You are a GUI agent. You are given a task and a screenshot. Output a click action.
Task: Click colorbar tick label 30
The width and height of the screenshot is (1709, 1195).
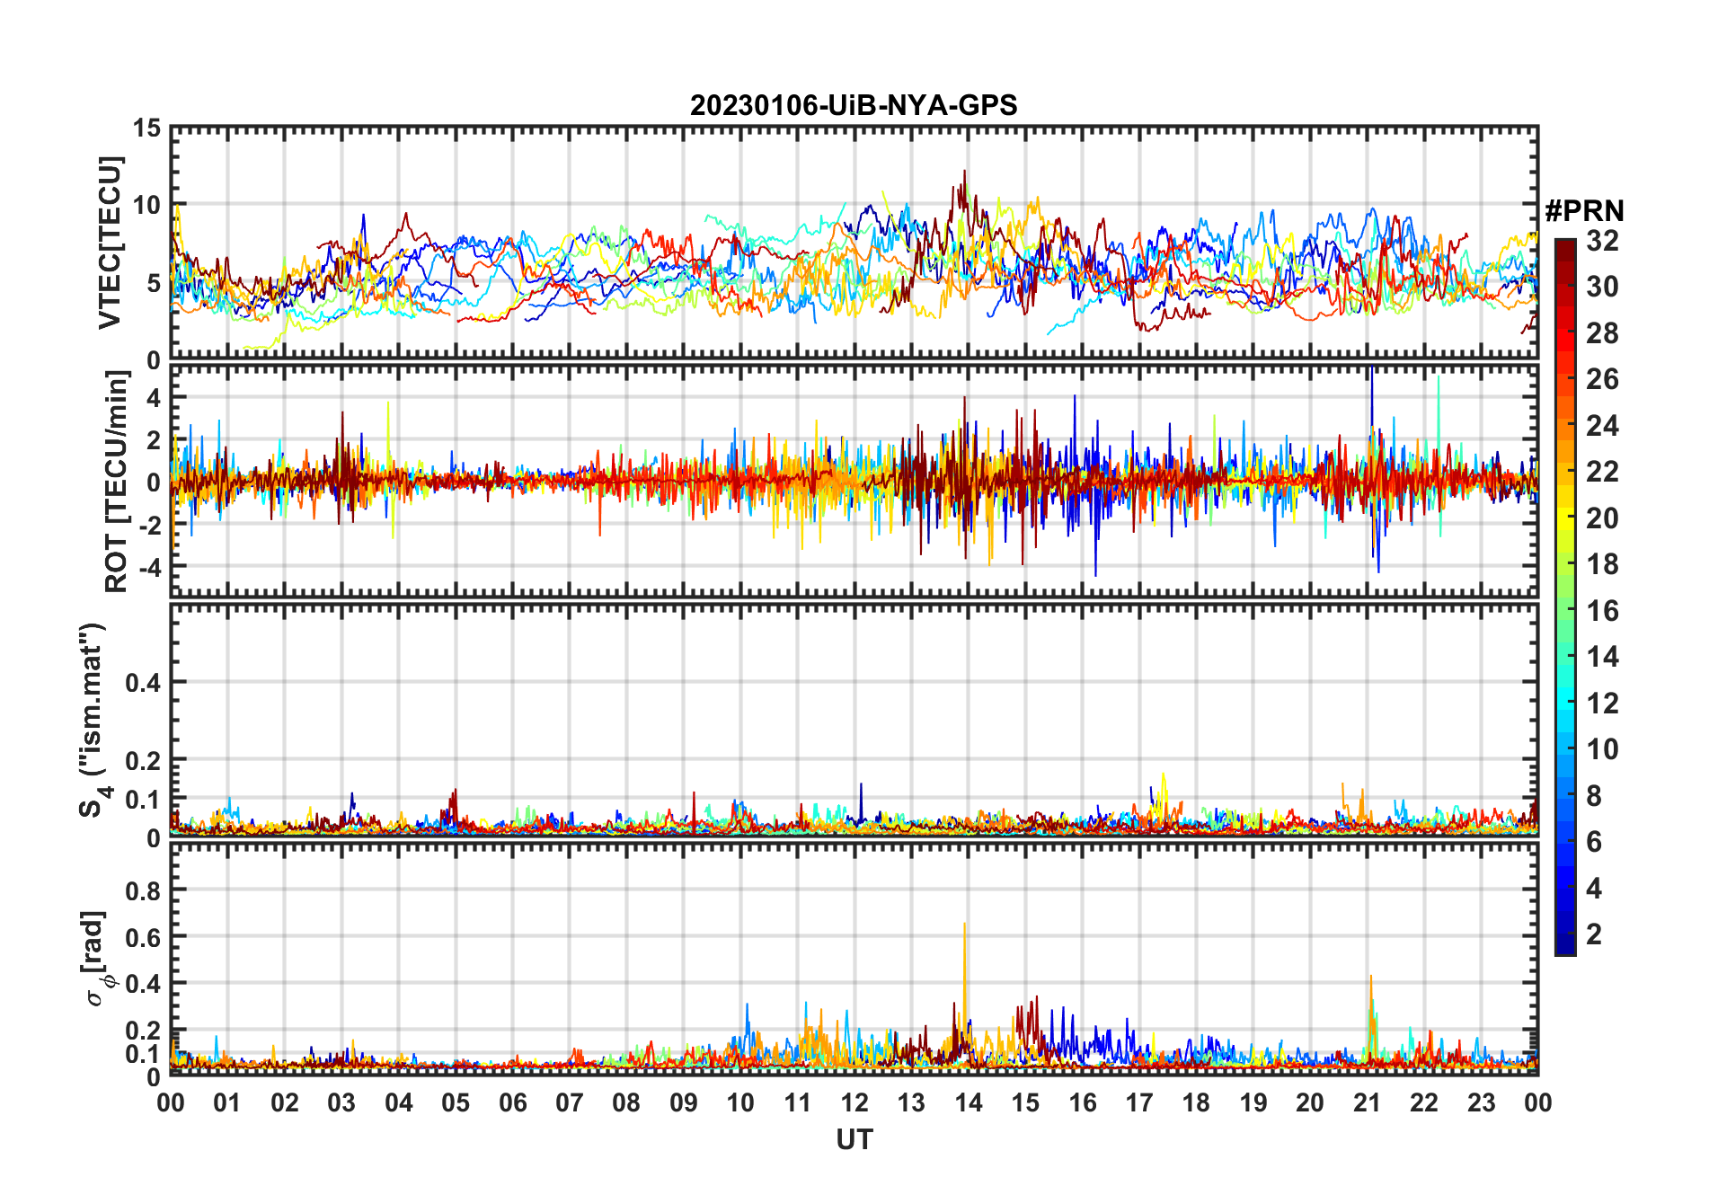click(1602, 286)
